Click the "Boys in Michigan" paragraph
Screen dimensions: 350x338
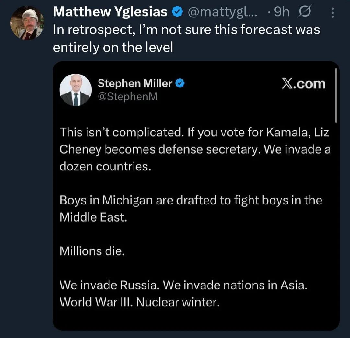[191, 208]
